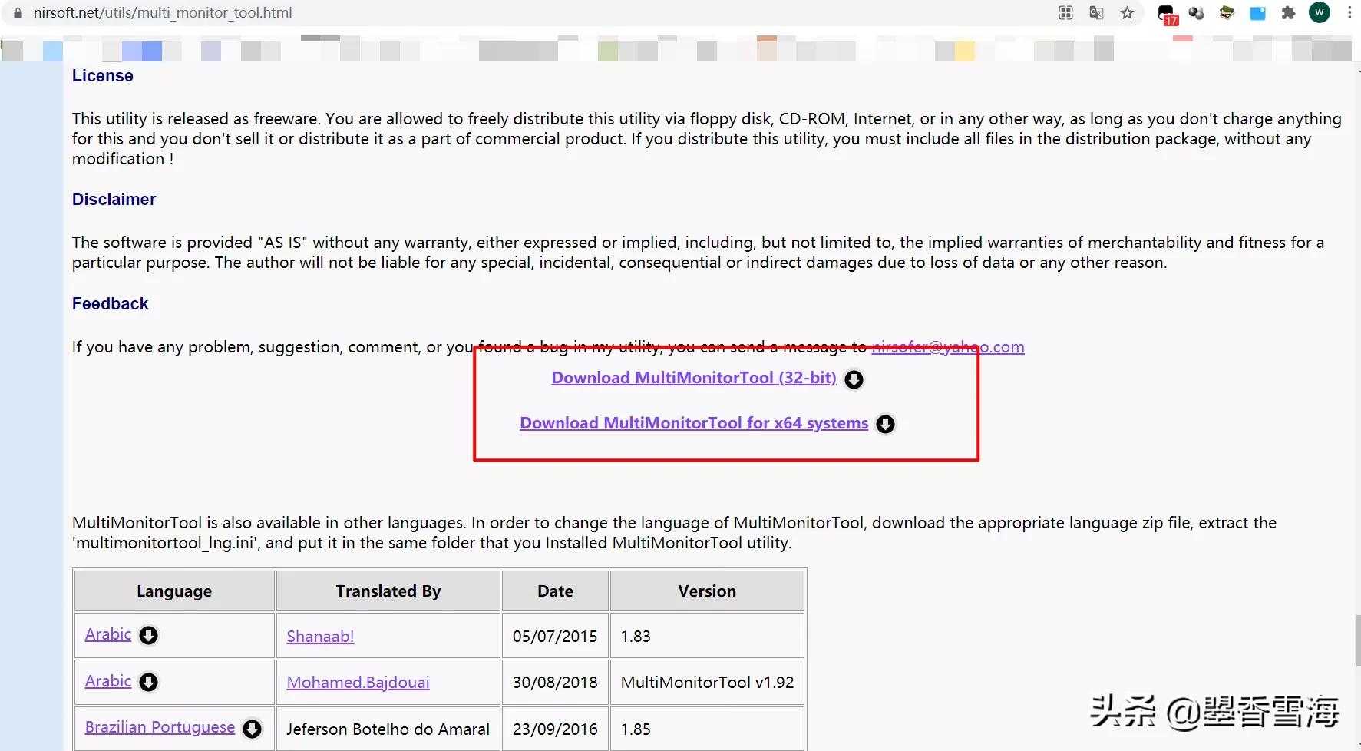
Task: Click the Disclaimer heading
Action: [114, 200]
